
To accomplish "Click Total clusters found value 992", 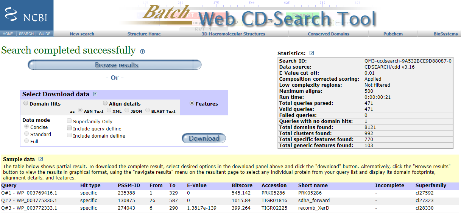I will pos(368,133).
